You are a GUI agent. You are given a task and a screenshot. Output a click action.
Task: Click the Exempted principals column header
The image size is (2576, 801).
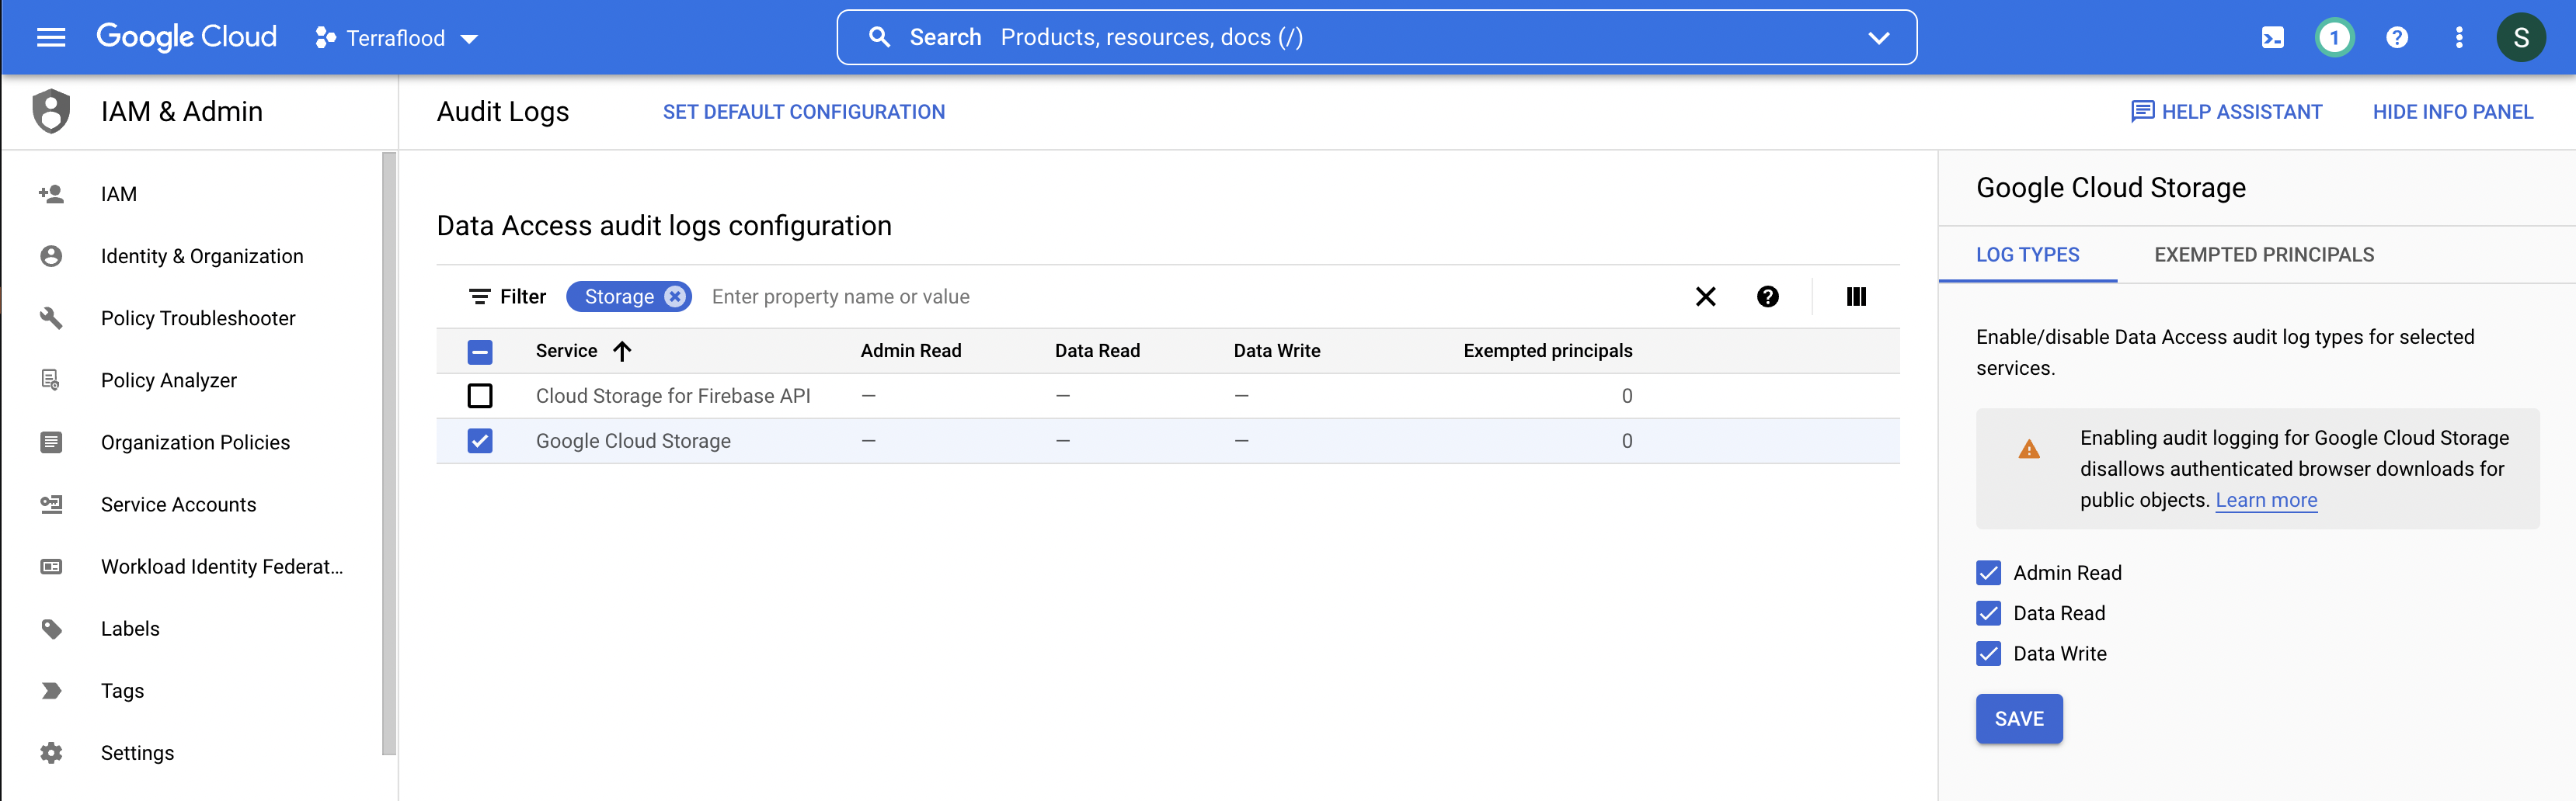[1547, 351]
